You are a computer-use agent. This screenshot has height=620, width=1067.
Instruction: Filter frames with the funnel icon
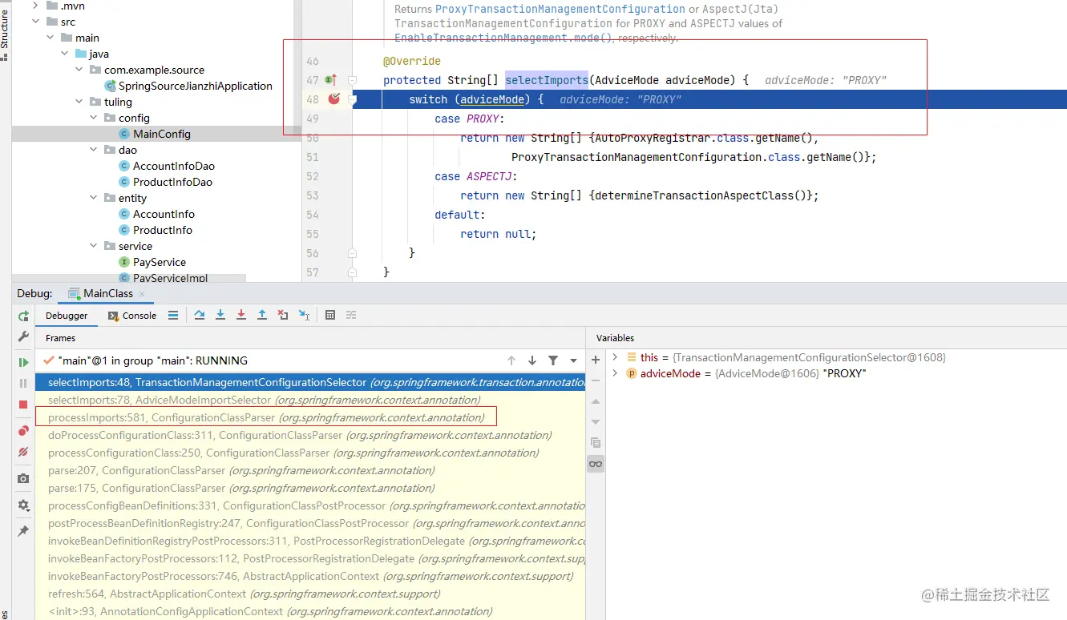point(553,360)
